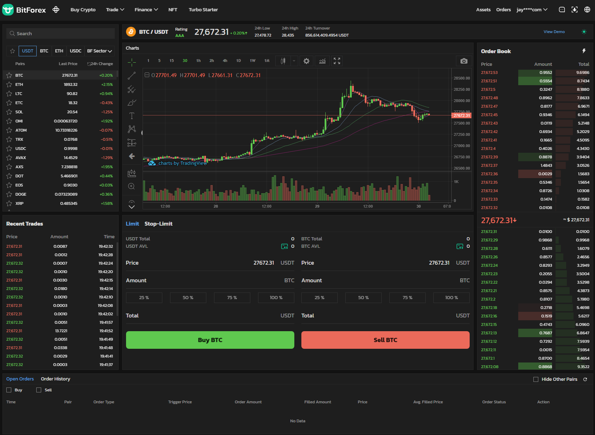
Task: Toggle light theme sun icon
Action: tap(584, 32)
